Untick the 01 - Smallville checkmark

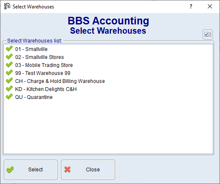coord(9,49)
